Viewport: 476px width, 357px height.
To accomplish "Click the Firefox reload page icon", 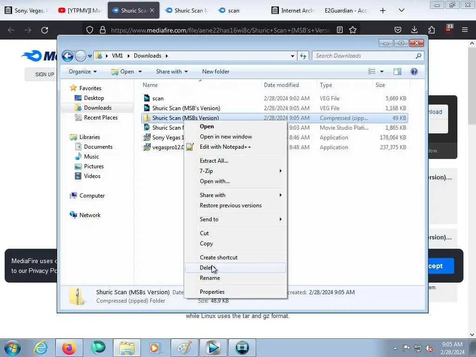I will click(45, 30).
